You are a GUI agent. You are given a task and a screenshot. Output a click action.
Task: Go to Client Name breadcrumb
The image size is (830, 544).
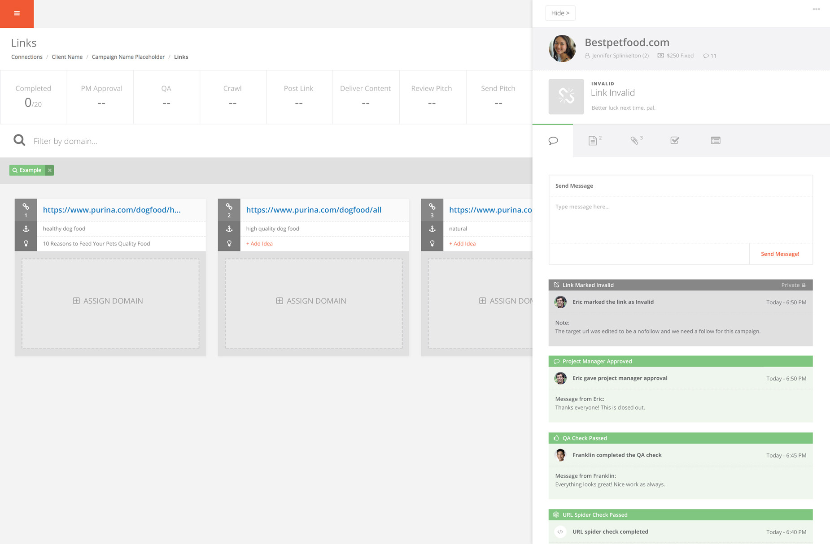click(67, 57)
